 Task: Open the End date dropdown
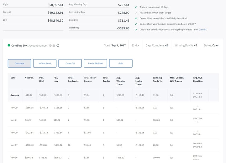click(135, 45)
